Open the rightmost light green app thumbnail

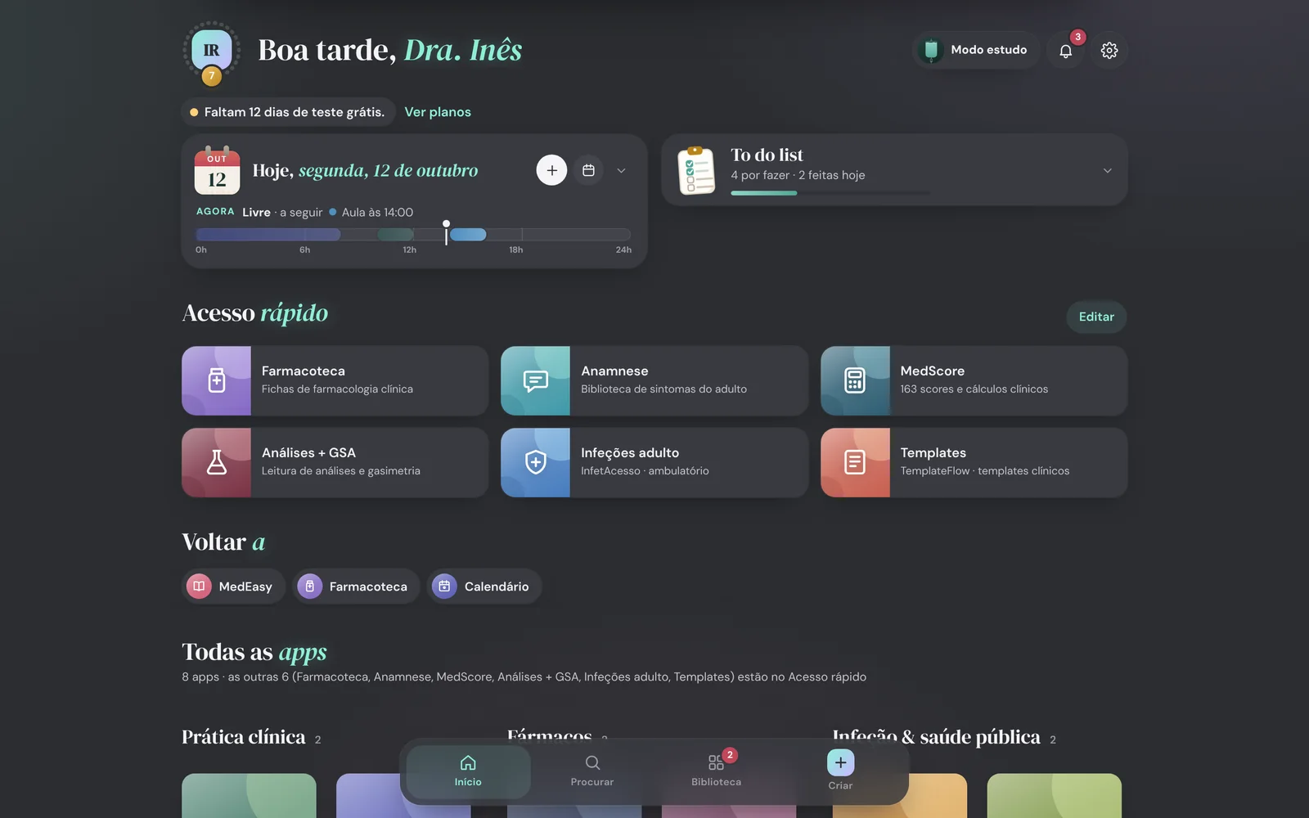coord(1054,796)
